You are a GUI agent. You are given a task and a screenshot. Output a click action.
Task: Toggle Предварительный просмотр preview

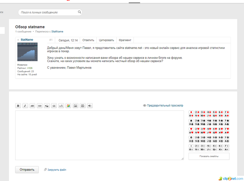click(x=163, y=106)
